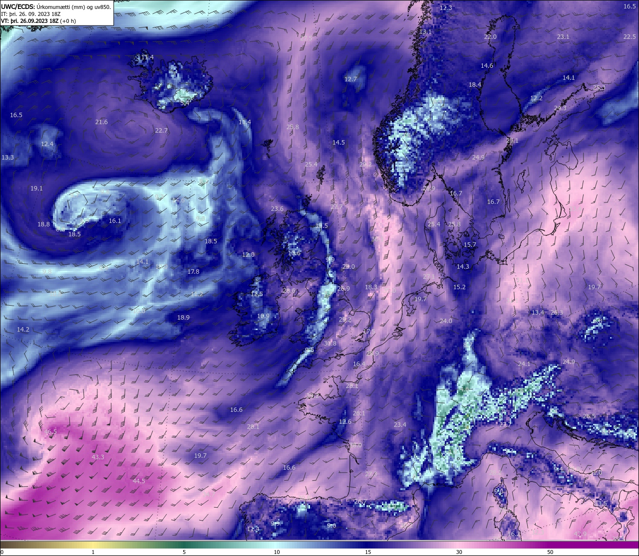Click the colour scale tick label '50'
Image resolution: width=639 pixels, height=556 pixels.
pos(550,552)
